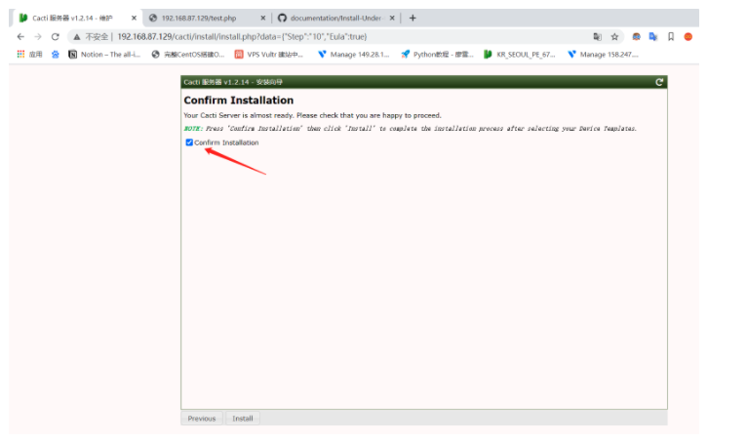
Task: Open the Apps grid in bookmarks bar
Action: pyautogui.click(x=29, y=55)
